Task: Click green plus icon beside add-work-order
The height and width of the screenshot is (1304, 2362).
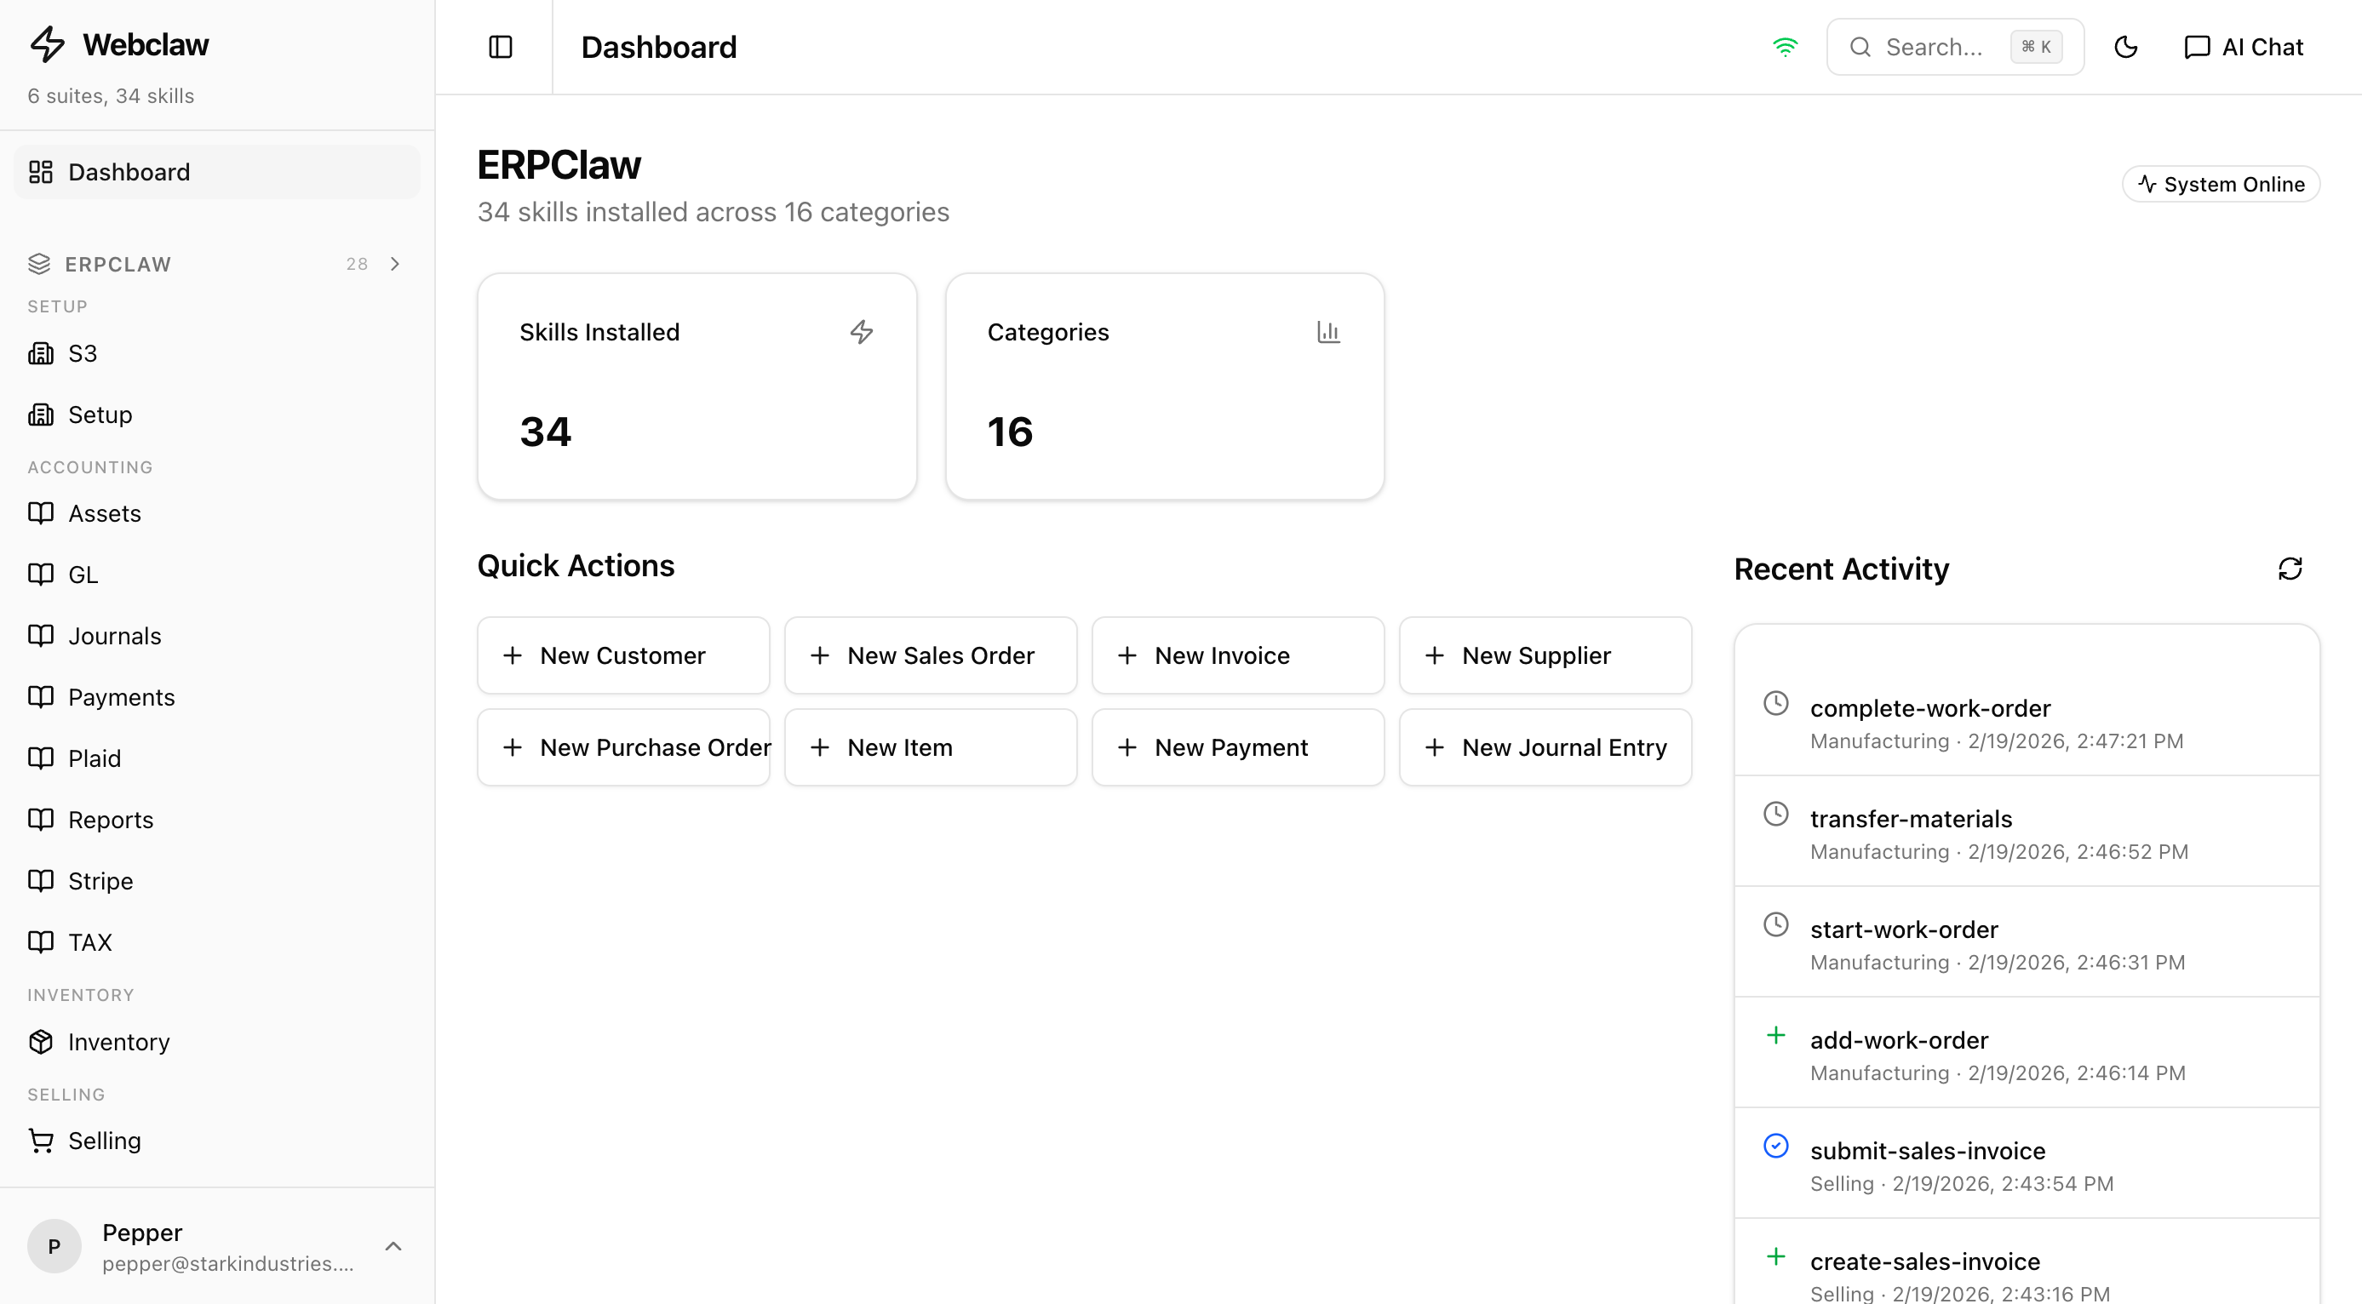Action: click(x=1776, y=1036)
